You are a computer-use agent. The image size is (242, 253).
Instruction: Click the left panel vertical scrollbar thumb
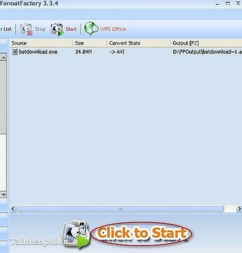click(3, 97)
